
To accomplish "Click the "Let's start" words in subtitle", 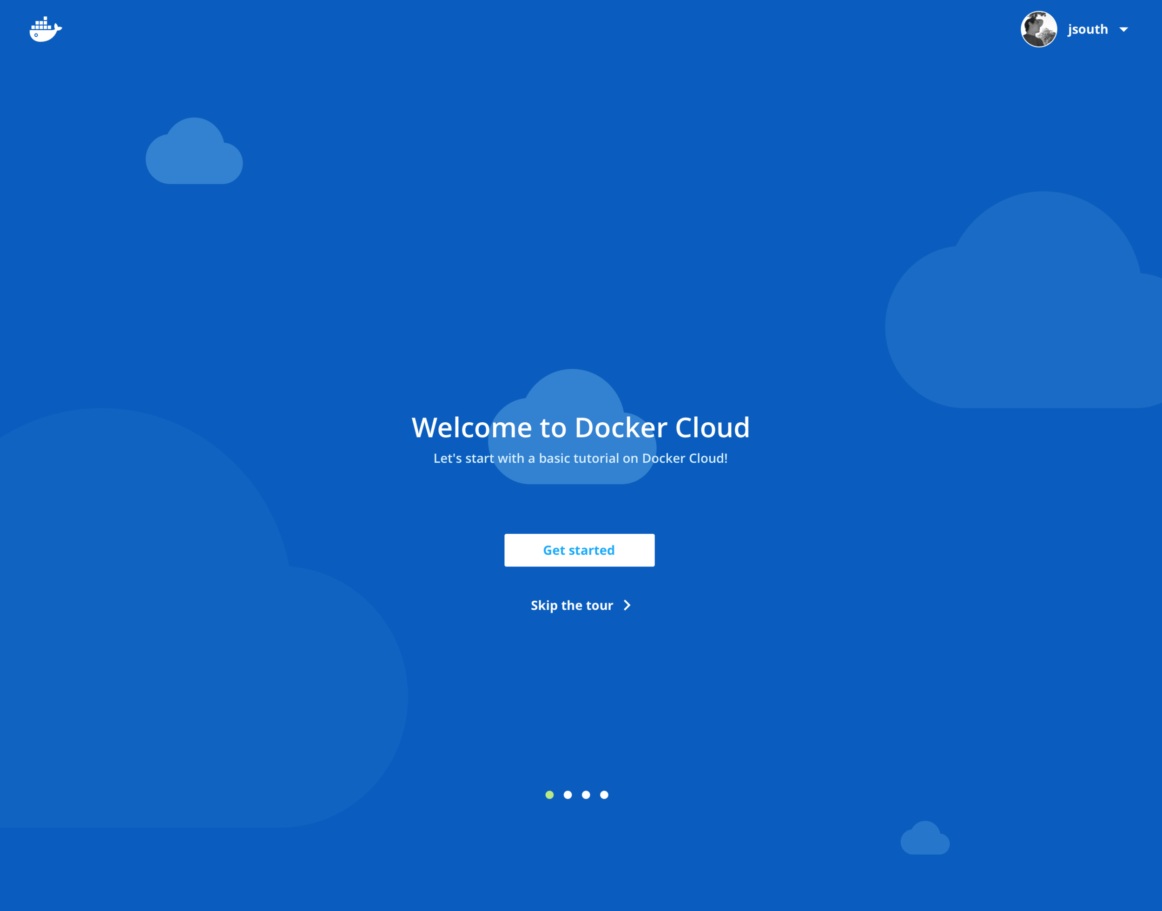I will click(x=464, y=458).
